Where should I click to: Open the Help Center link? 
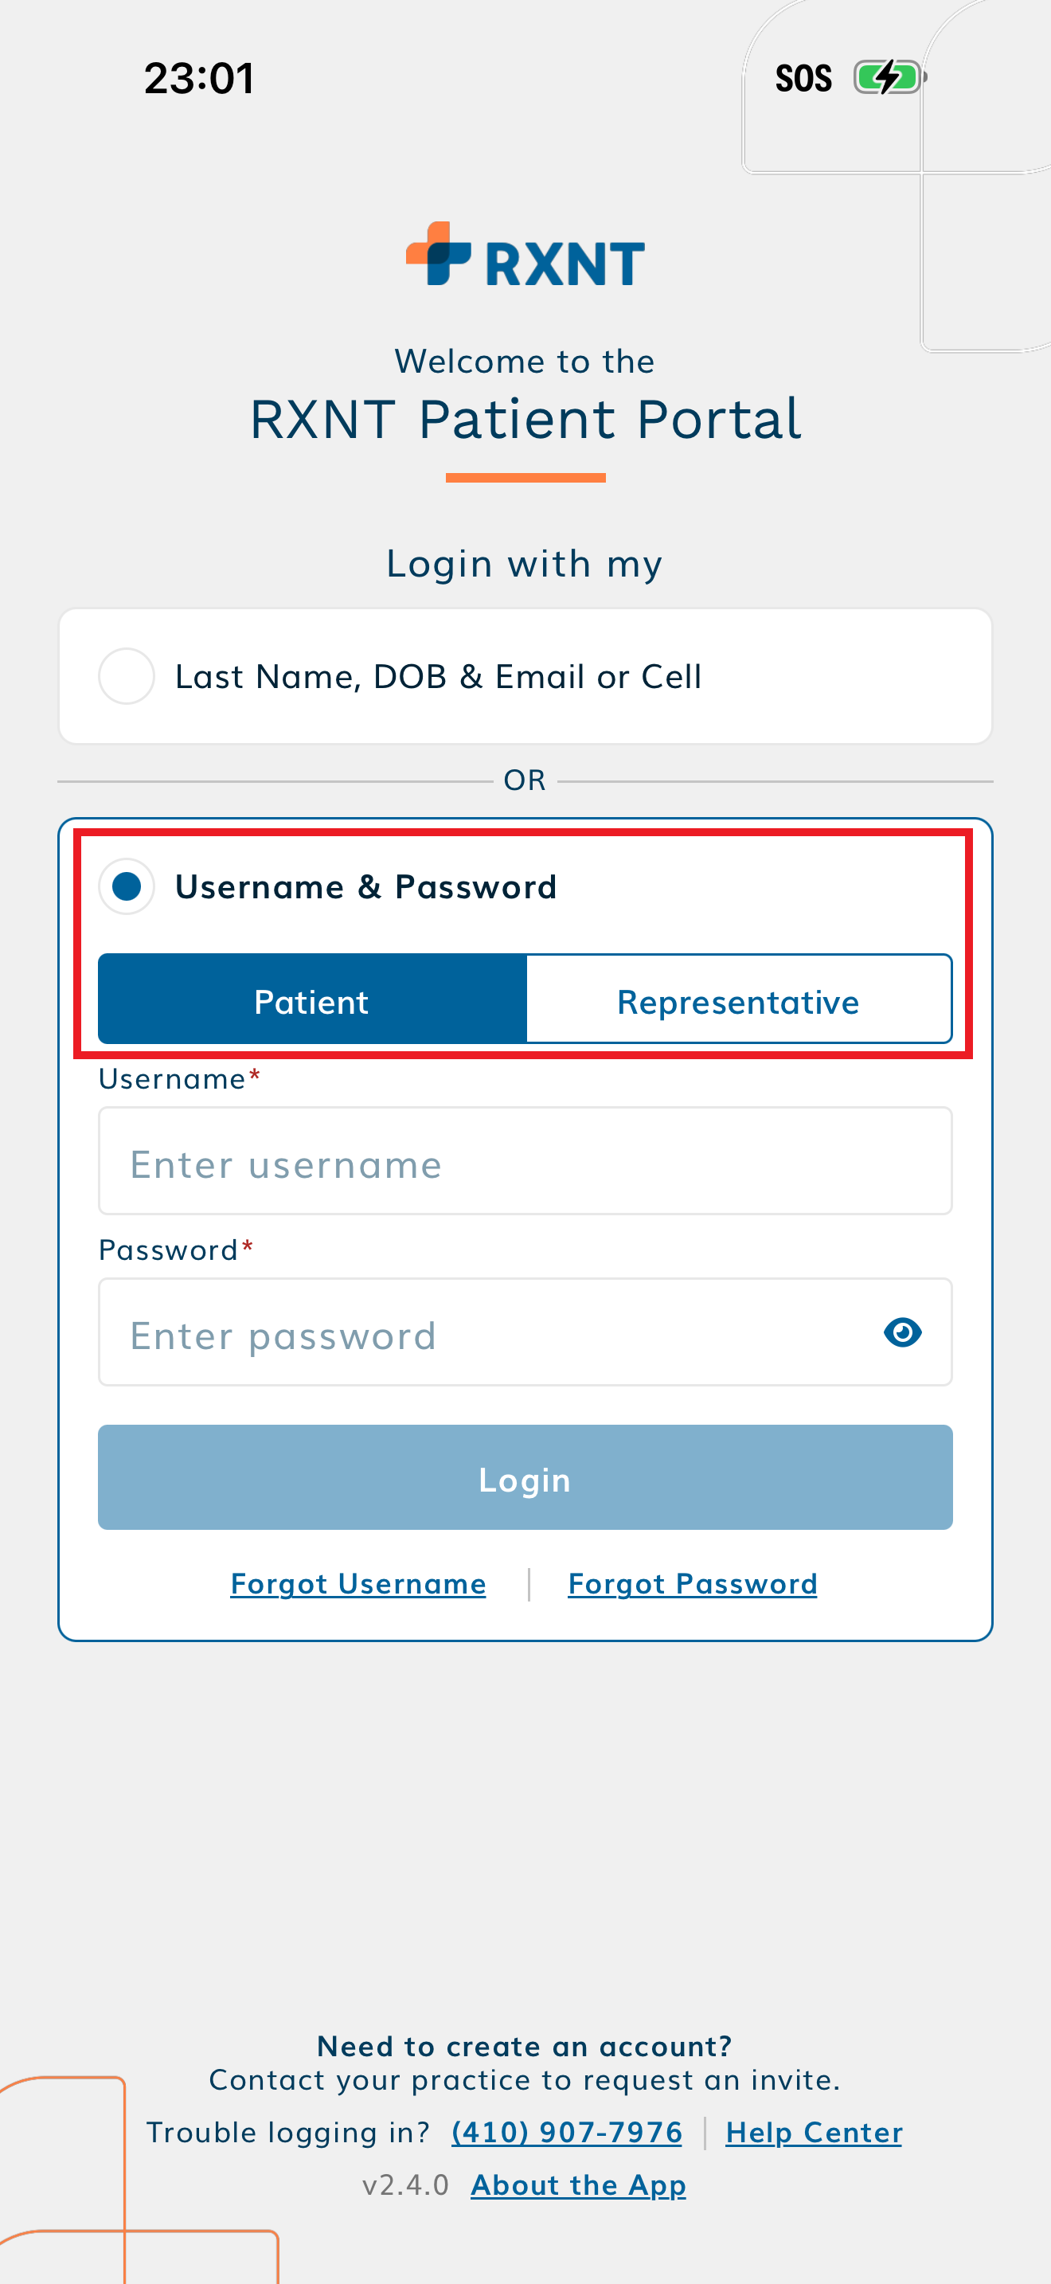(x=814, y=2132)
